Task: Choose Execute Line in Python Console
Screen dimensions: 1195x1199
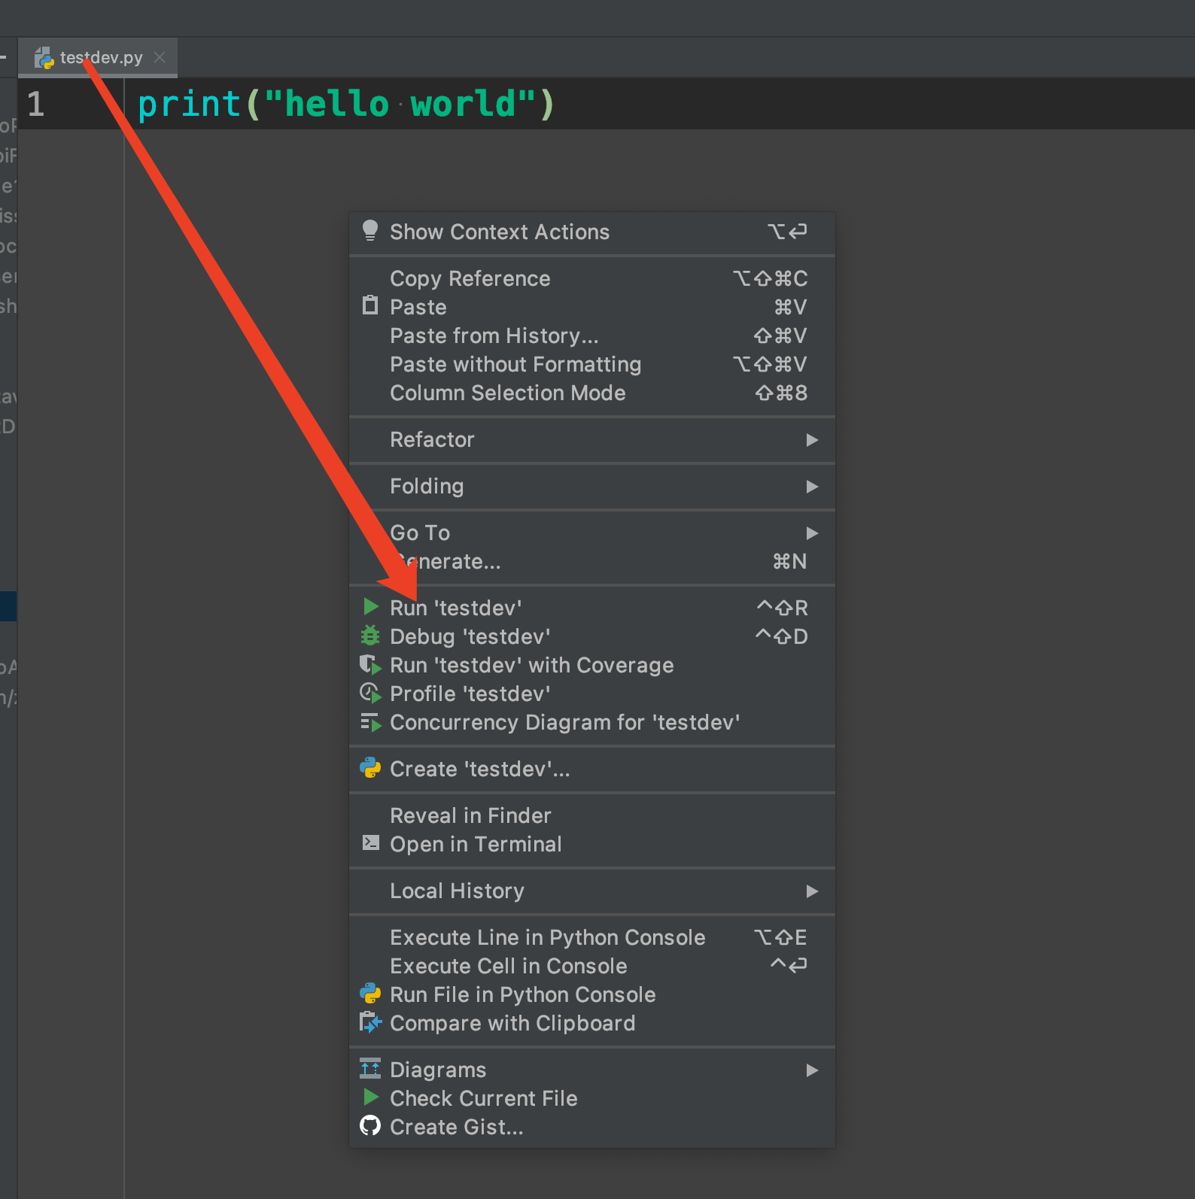Action: pyautogui.click(x=547, y=938)
